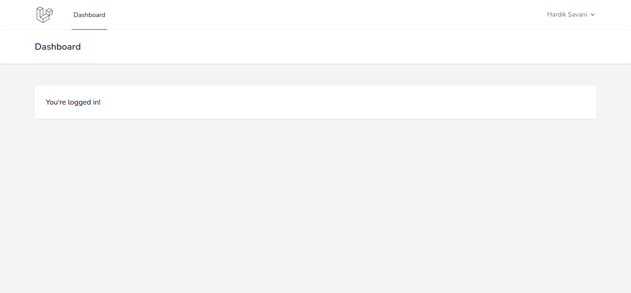Viewport: 631px width, 293px height.
Task: Click the gray margin right of the message card
Action: [x=613, y=102]
